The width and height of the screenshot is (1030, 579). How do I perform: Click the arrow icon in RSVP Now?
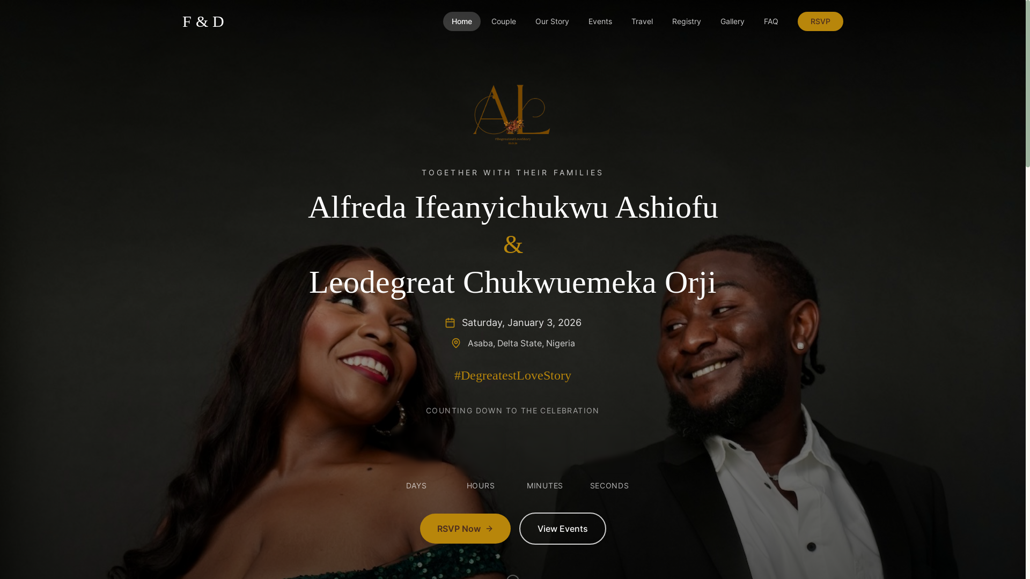[x=489, y=529]
